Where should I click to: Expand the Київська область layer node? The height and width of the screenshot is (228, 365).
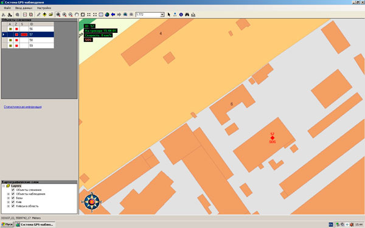(x=9, y=206)
